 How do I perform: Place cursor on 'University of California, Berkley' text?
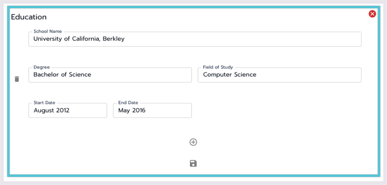point(79,39)
